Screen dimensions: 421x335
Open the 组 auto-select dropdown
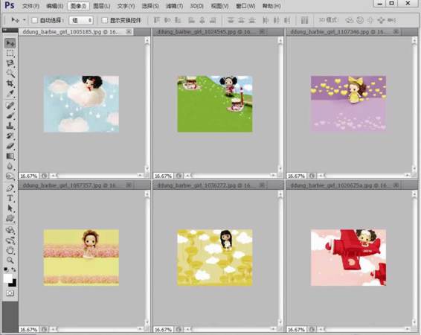pos(81,20)
